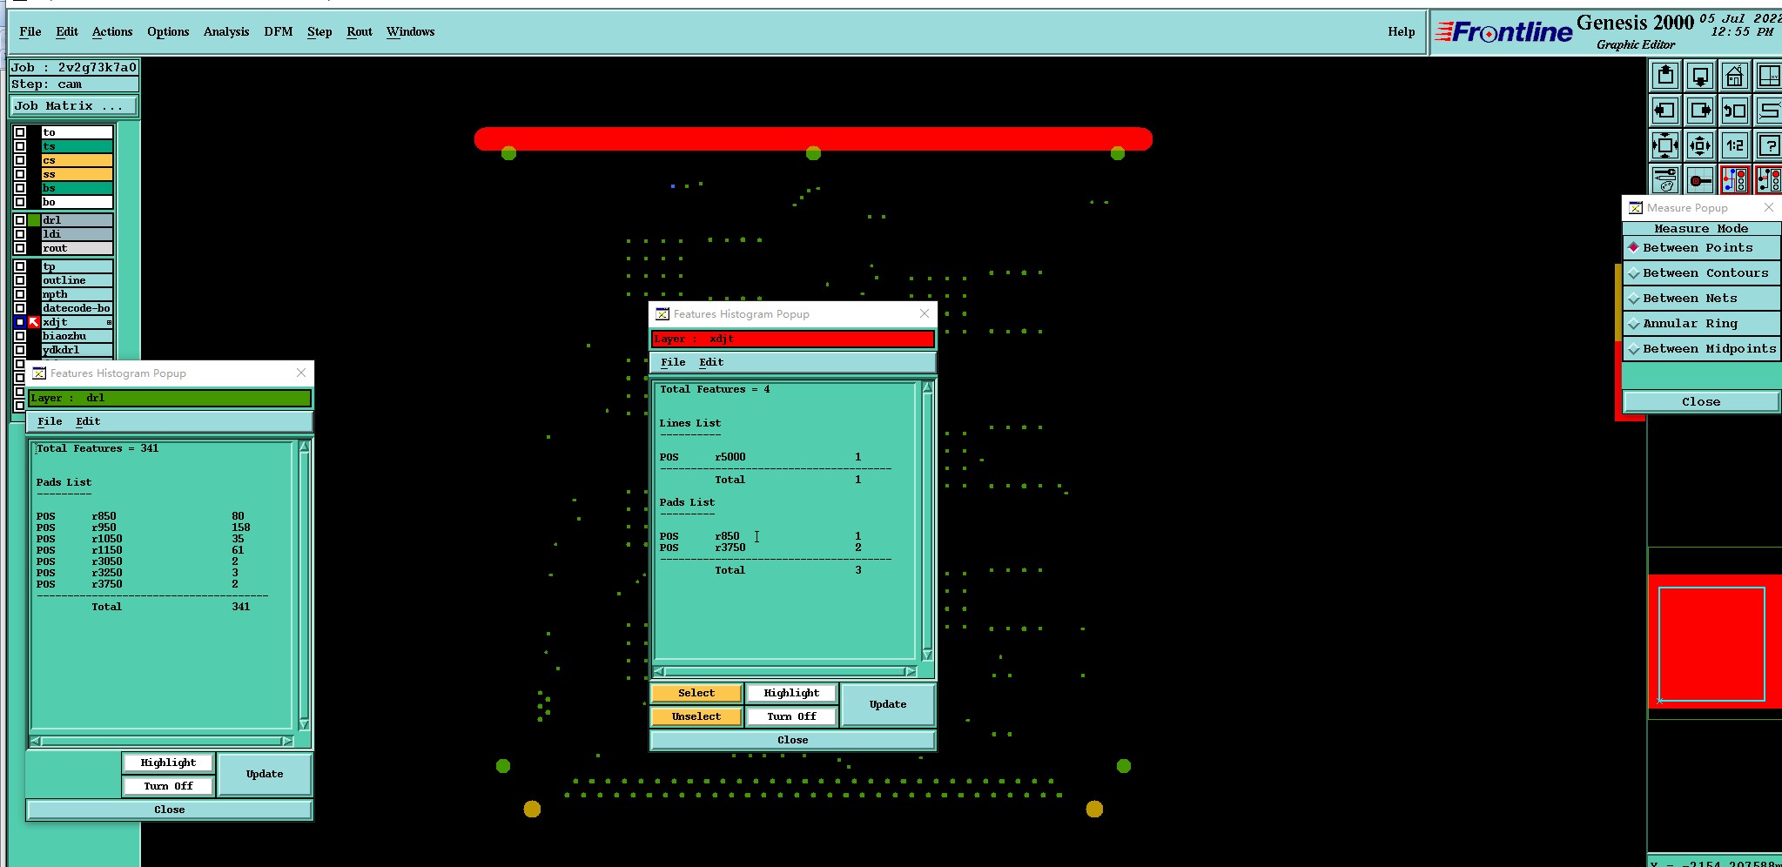Open File menu in drl histogram popup
The height and width of the screenshot is (867, 1782).
click(x=50, y=421)
